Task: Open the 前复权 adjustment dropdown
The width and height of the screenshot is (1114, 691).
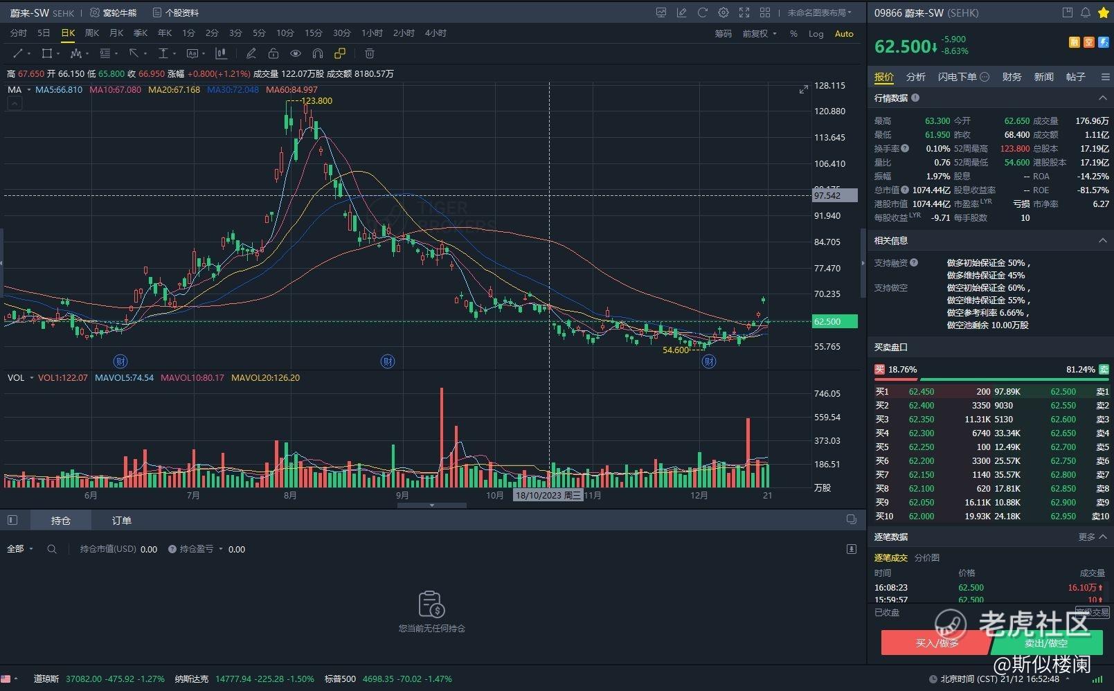Action: click(x=760, y=33)
